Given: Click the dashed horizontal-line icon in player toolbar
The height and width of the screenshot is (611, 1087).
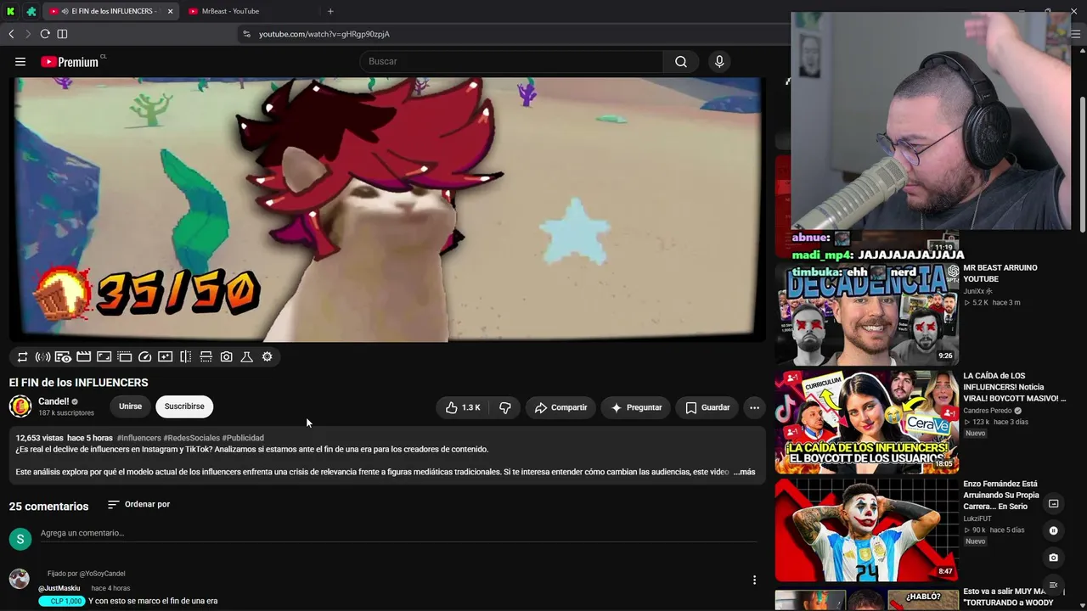Looking at the screenshot, I should 206,357.
